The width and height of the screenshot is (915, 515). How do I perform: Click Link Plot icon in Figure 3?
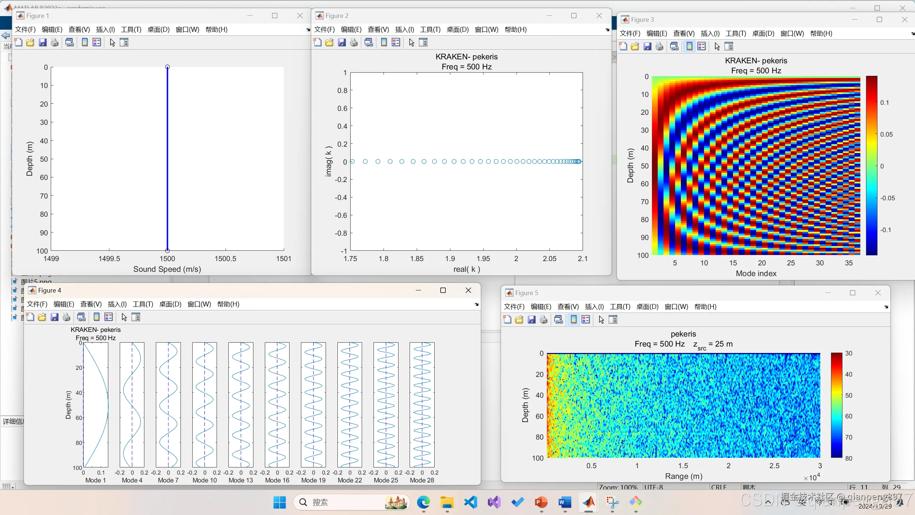(674, 46)
